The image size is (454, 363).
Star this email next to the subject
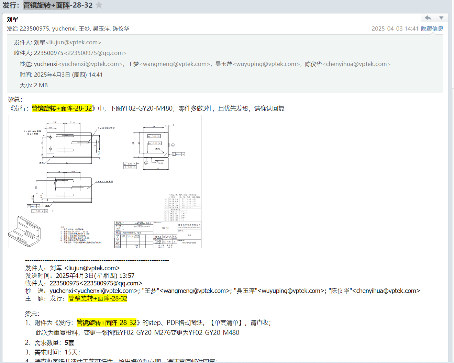99,5
